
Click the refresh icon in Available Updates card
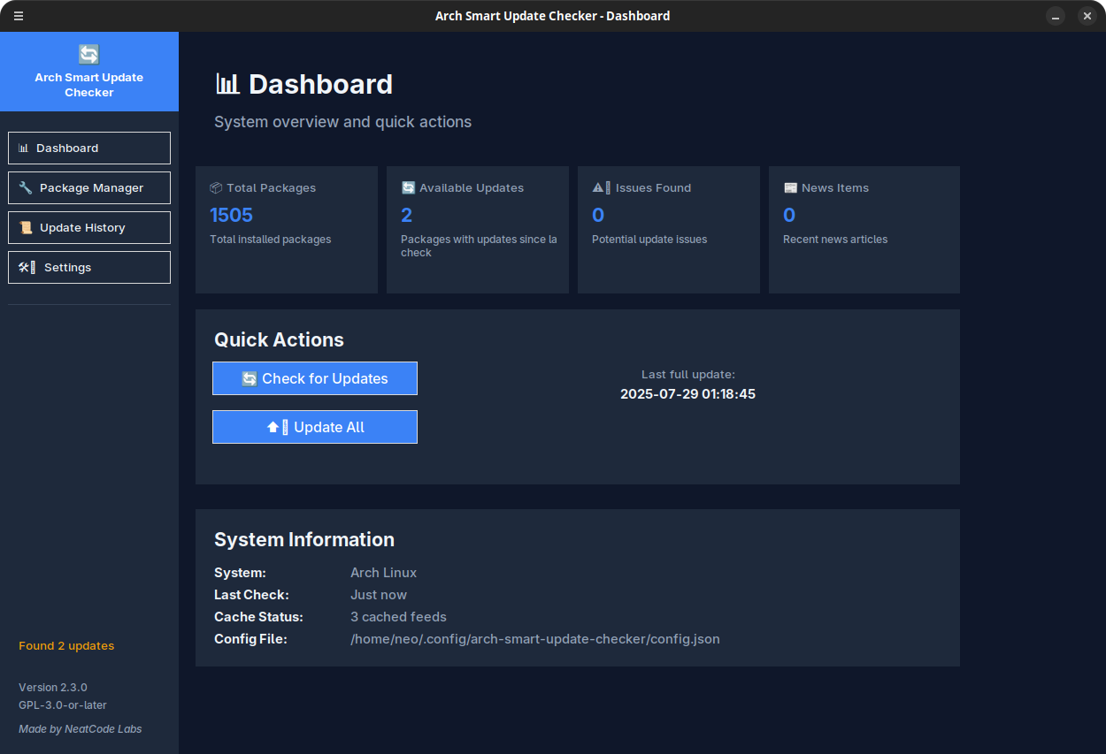pos(408,188)
